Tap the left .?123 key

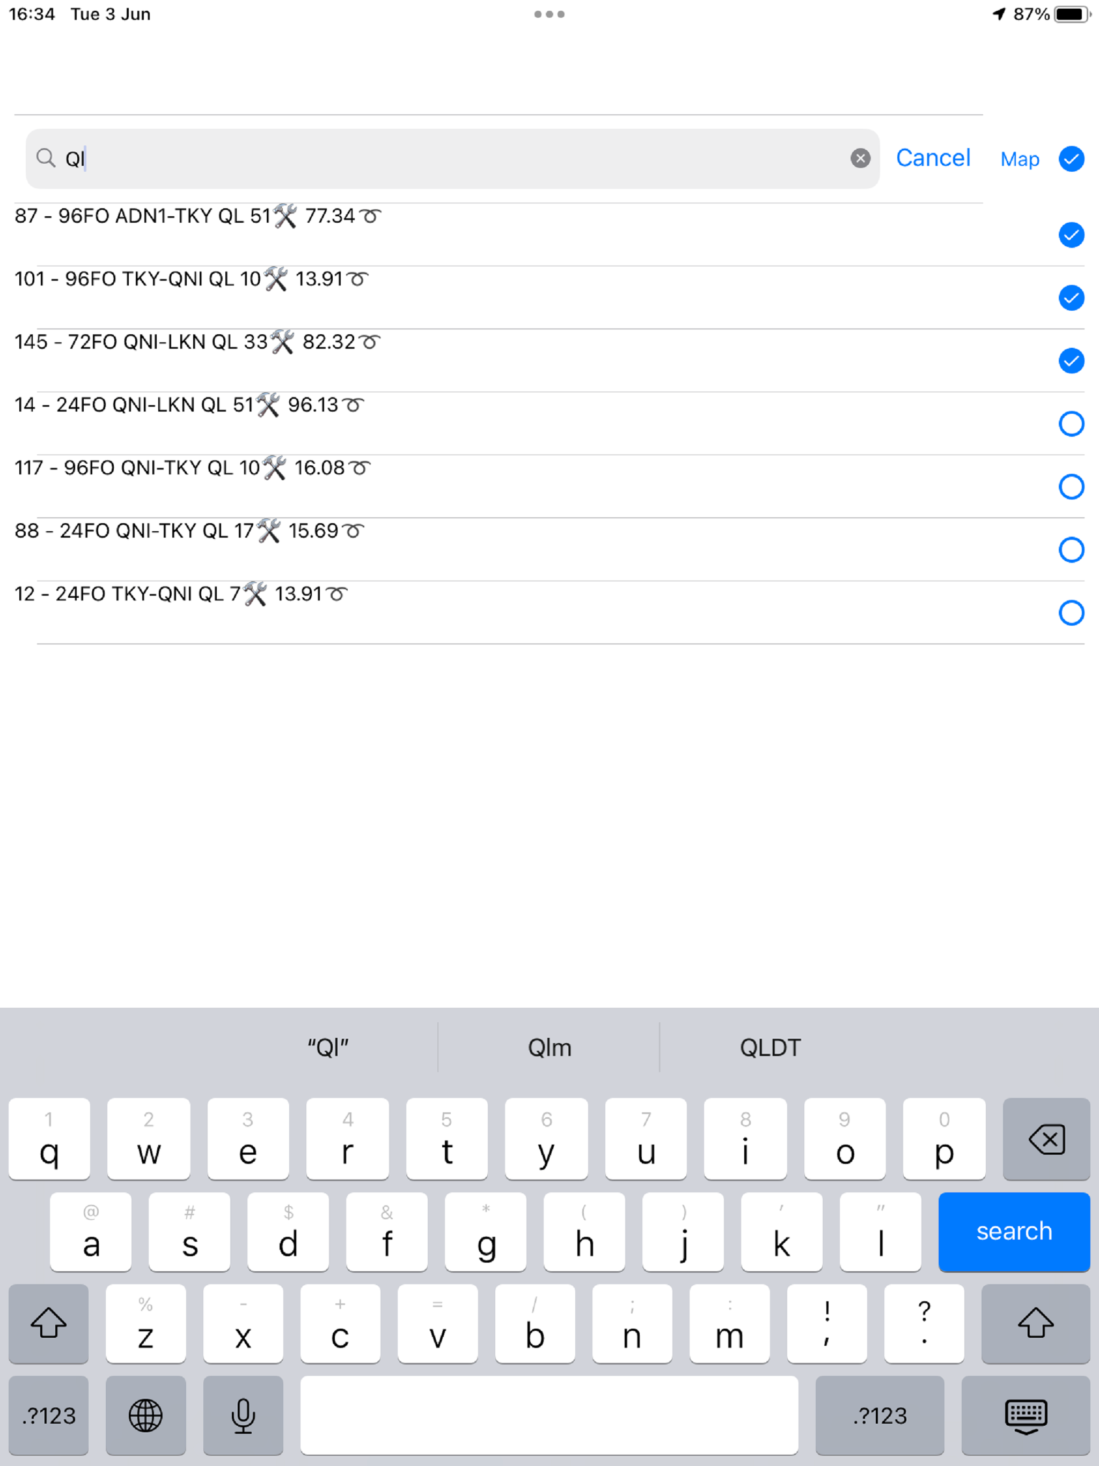48,1416
